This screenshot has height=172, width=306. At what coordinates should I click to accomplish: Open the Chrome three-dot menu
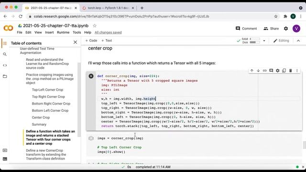[301, 16]
